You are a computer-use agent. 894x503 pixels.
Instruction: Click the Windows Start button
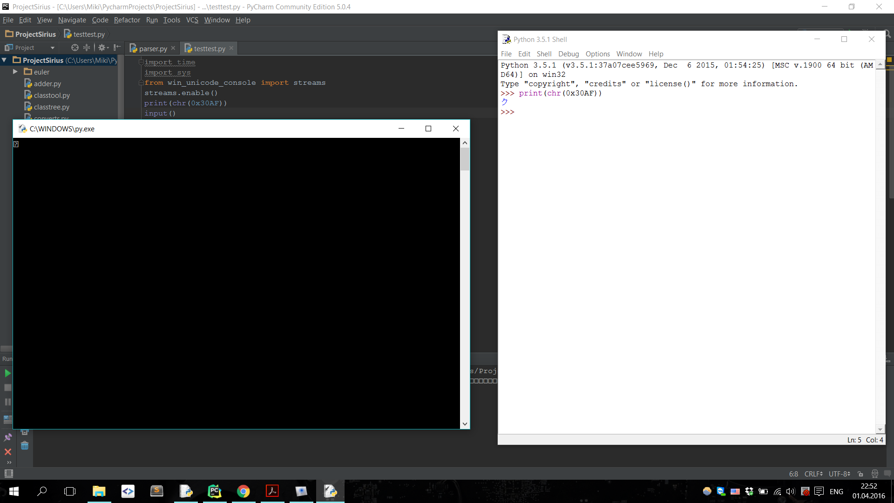(14, 491)
